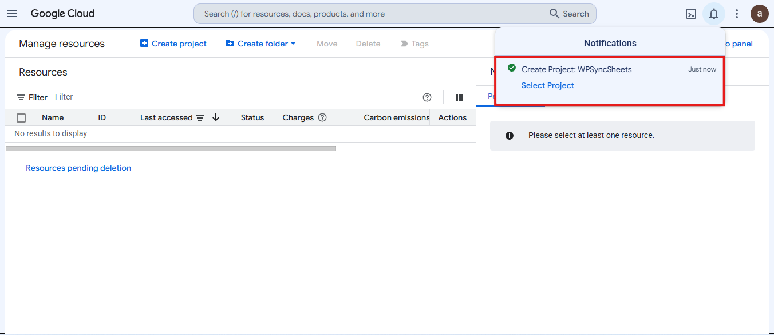Click the notifications bell icon
Image resolution: width=774 pixels, height=335 pixels.
click(714, 14)
